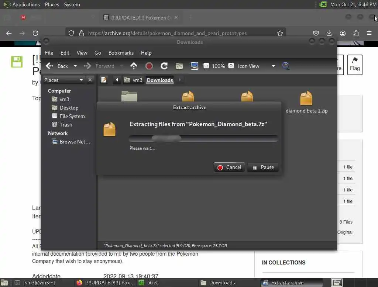378x287 pixels.
Task: Click the green network tray icon
Action: [323, 4]
